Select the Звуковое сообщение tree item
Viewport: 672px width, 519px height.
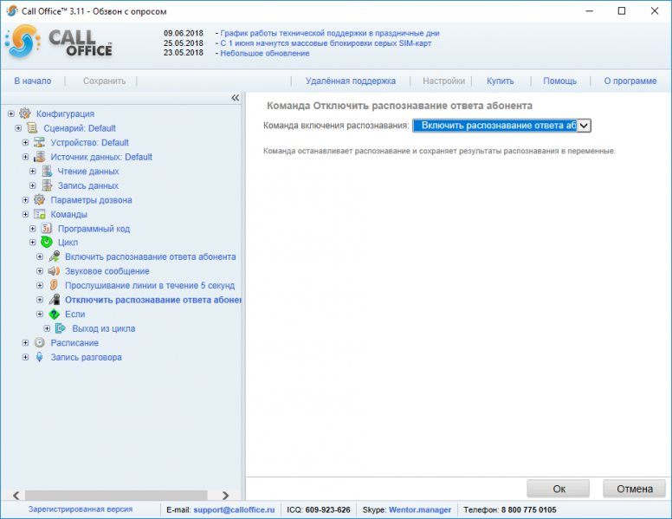tap(107, 271)
